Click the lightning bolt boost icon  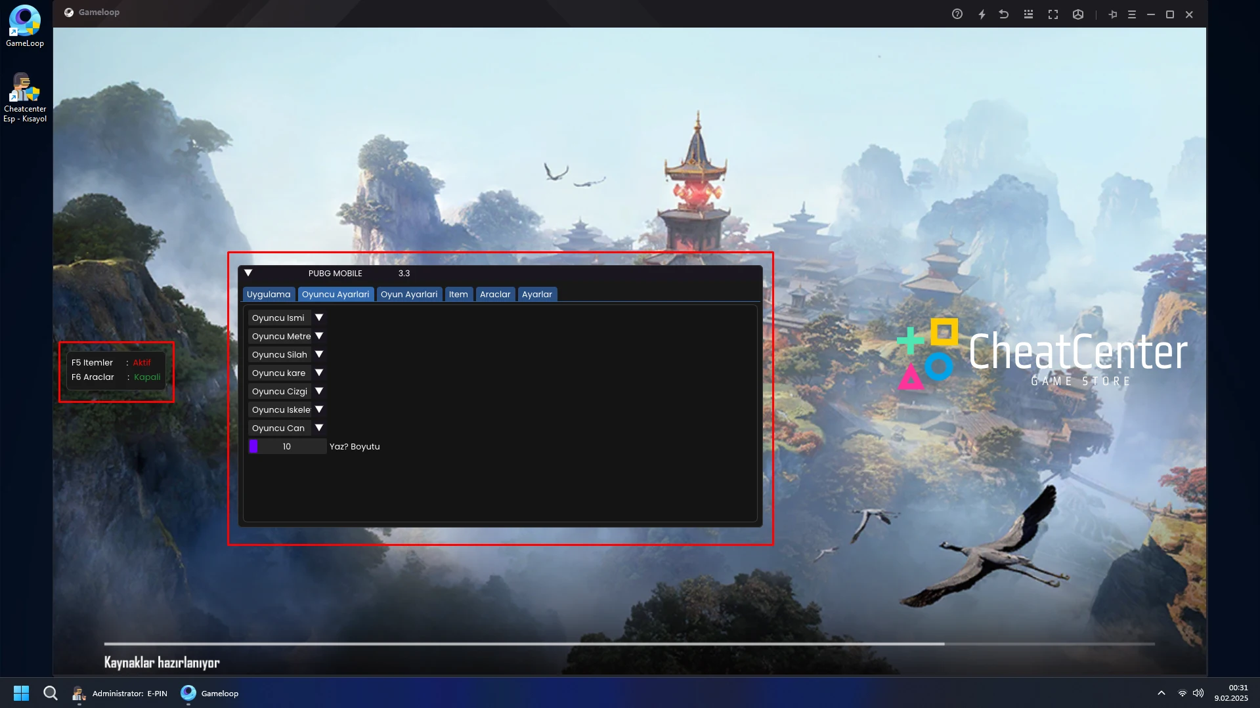pos(982,14)
